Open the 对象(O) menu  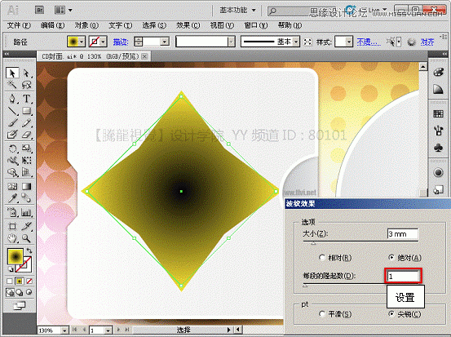(86, 25)
